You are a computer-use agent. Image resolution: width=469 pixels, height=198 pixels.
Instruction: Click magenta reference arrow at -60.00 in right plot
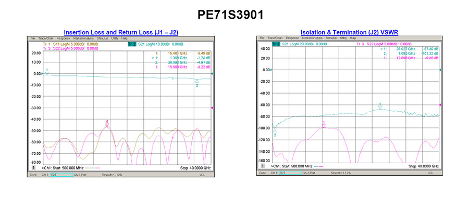tap(440, 105)
